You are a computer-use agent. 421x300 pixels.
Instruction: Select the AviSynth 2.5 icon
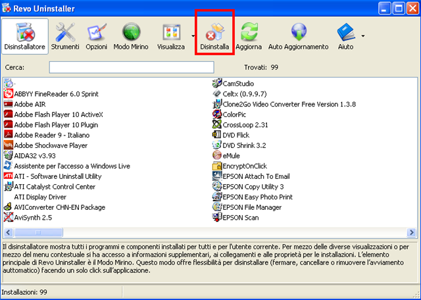(8, 217)
